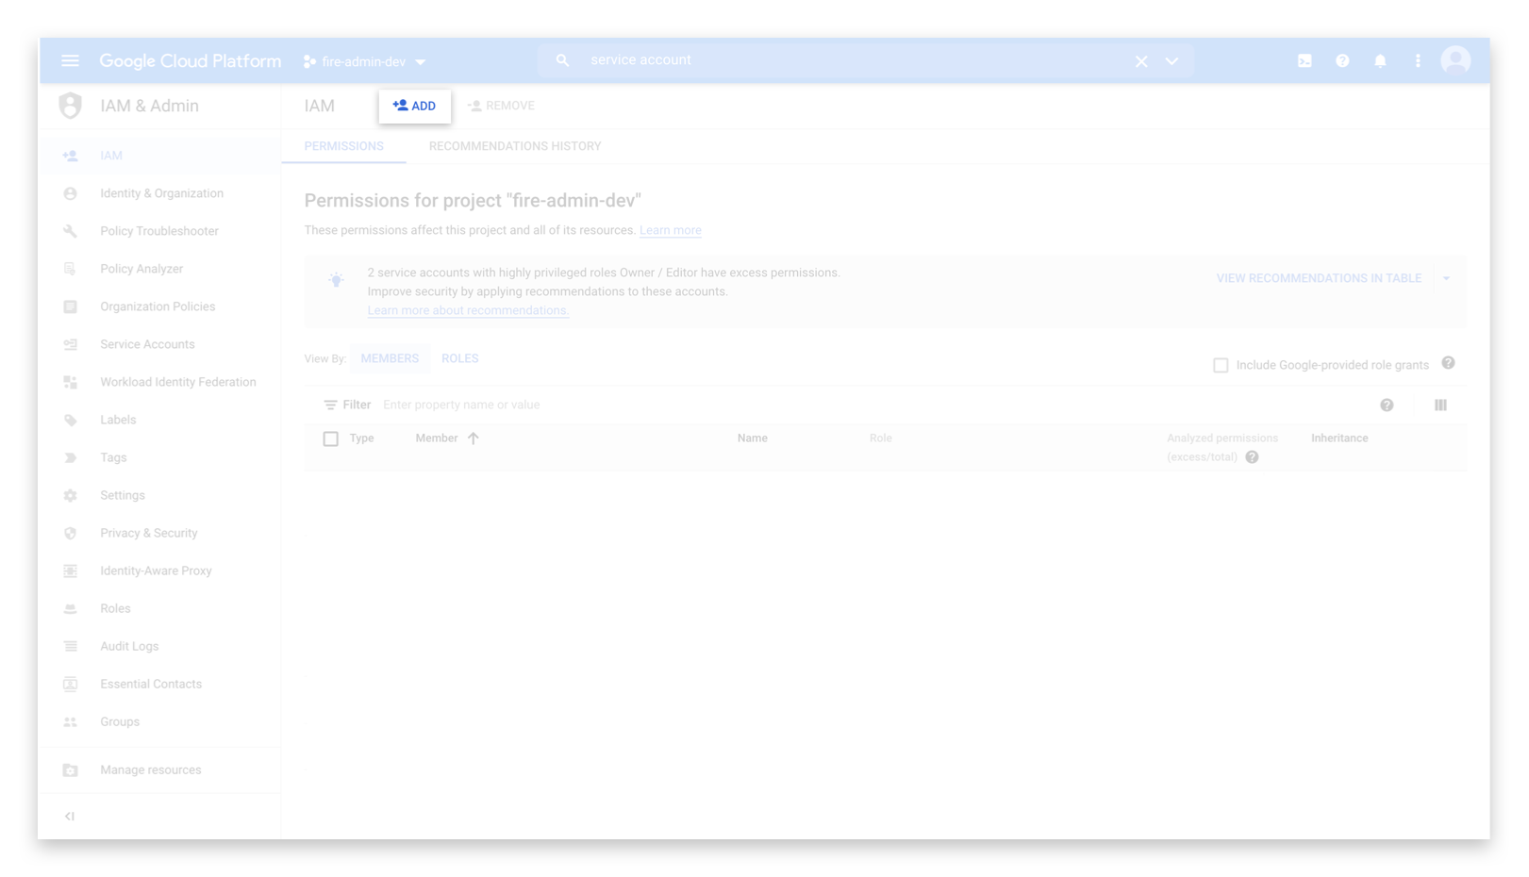Viewport: 1529px width, 877px height.
Task: Click the Inheritance column header
Action: [x=1339, y=438]
